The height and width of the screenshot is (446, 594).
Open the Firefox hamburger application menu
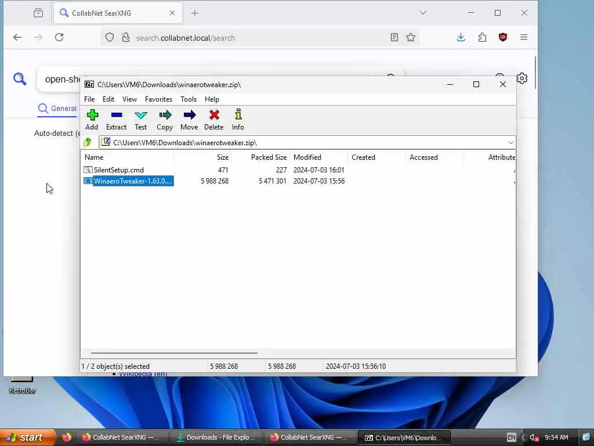tap(524, 37)
